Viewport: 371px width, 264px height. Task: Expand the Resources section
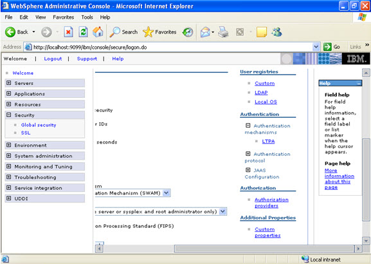click(9, 104)
